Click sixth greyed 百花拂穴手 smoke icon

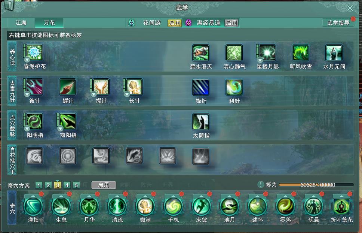click(201, 156)
